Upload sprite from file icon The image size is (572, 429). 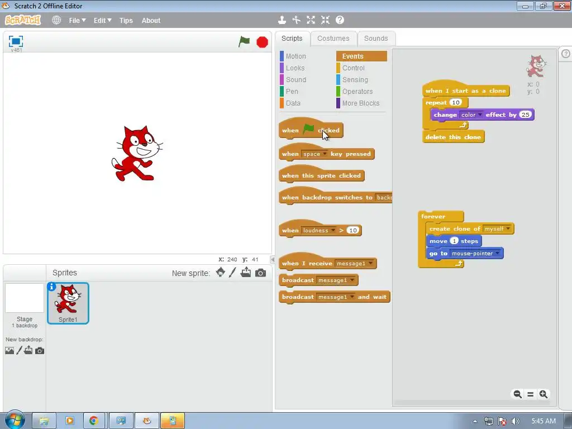(246, 273)
